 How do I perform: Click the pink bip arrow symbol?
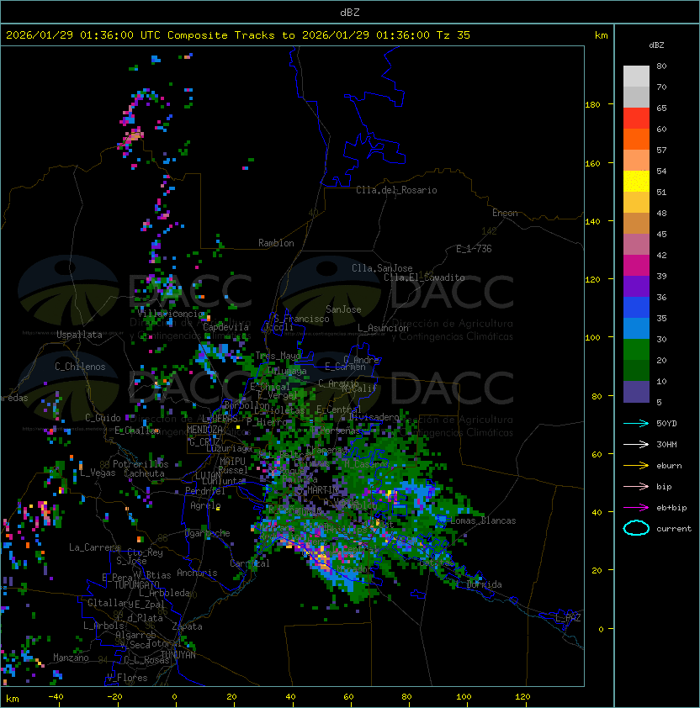point(636,486)
